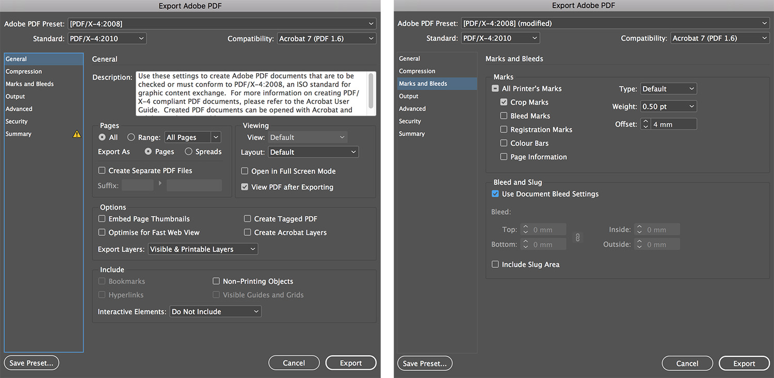
Task: Open Adobe PDF Preset dropdown in left dialog
Action: [x=222, y=24]
